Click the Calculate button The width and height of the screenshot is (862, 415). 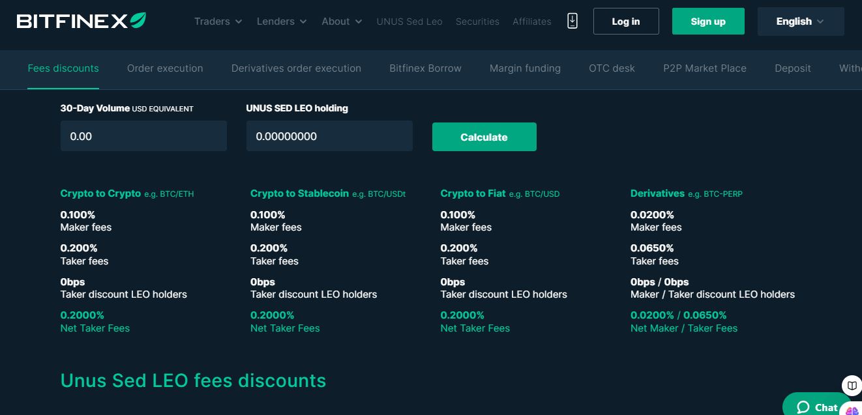click(x=484, y=137)
